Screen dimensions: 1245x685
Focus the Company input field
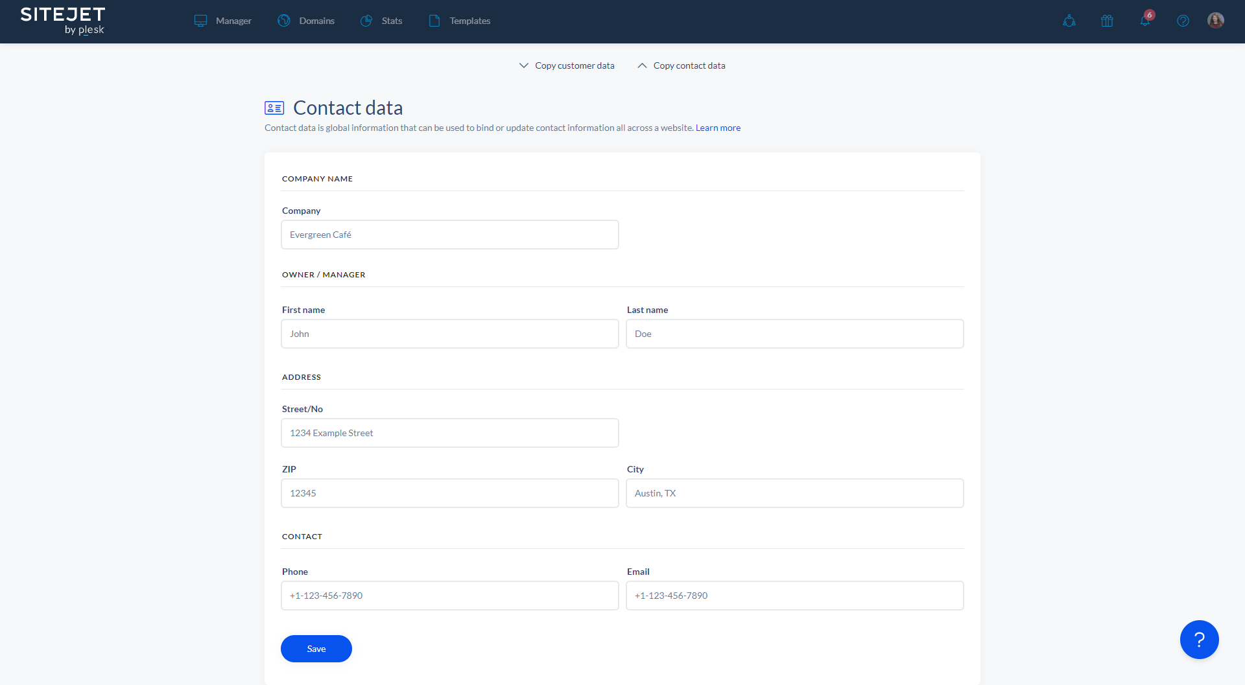[x=450, y=235]
